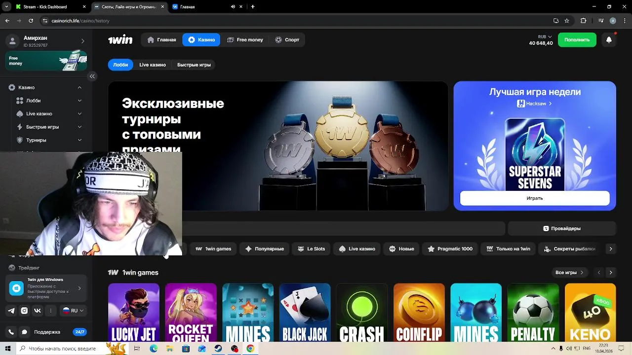
Task: Select the Лобби tab
Action: [120, 65]
